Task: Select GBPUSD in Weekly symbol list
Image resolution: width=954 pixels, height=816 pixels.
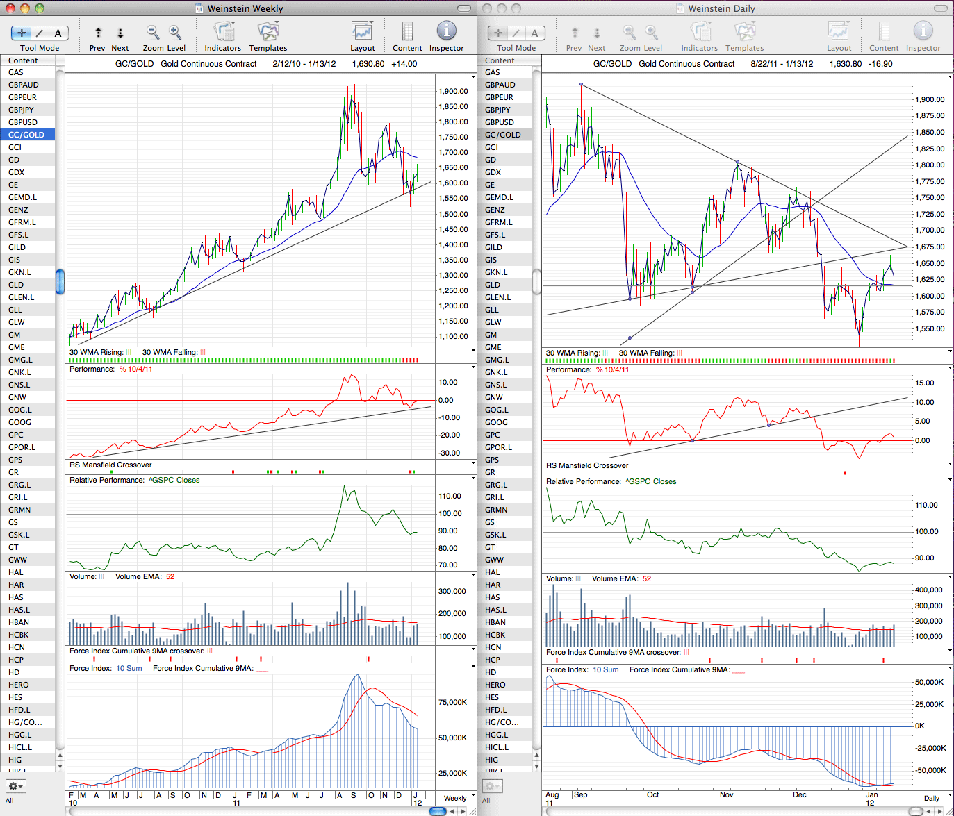Action: [x=27, y=122]
